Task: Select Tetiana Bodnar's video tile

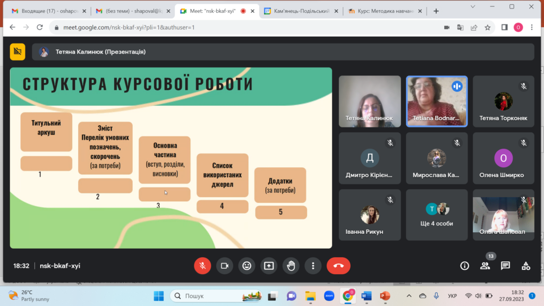Action: pyautogui.click(x=437, y=101)
